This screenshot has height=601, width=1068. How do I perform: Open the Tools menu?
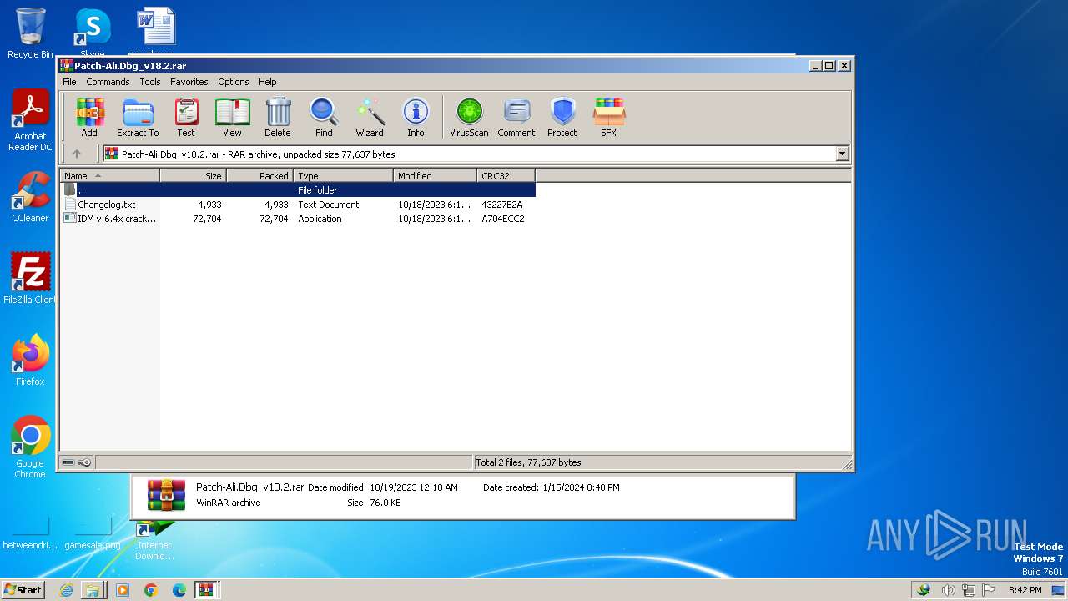(150, 82)
